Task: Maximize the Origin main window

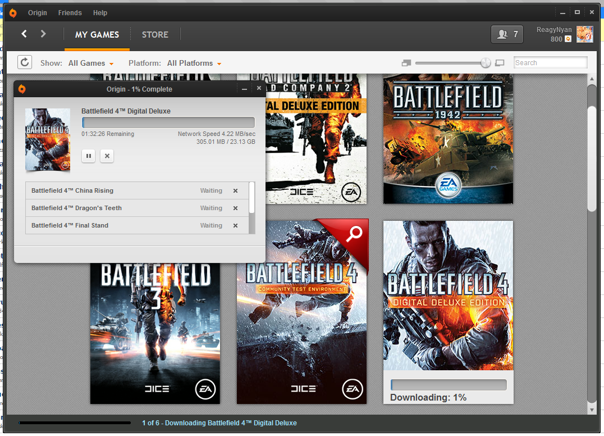Action: 577,12
